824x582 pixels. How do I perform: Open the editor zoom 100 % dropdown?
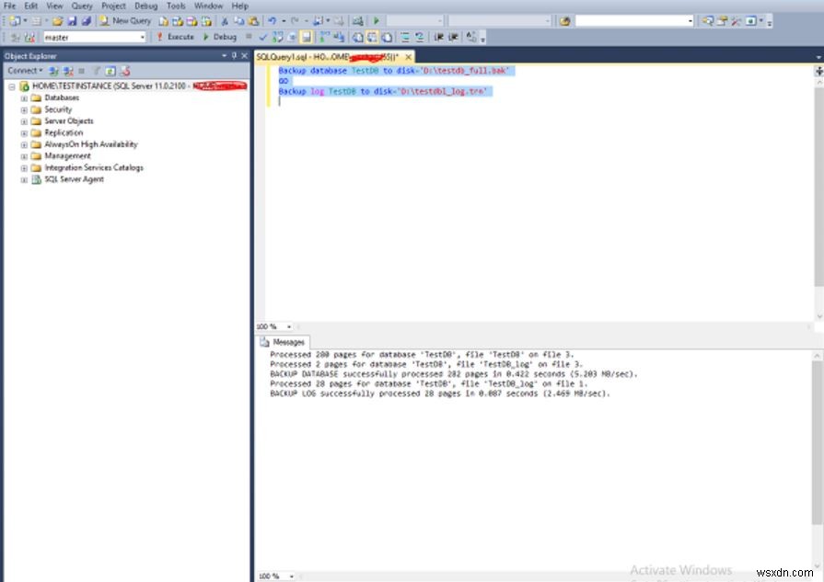click(288, 326)
